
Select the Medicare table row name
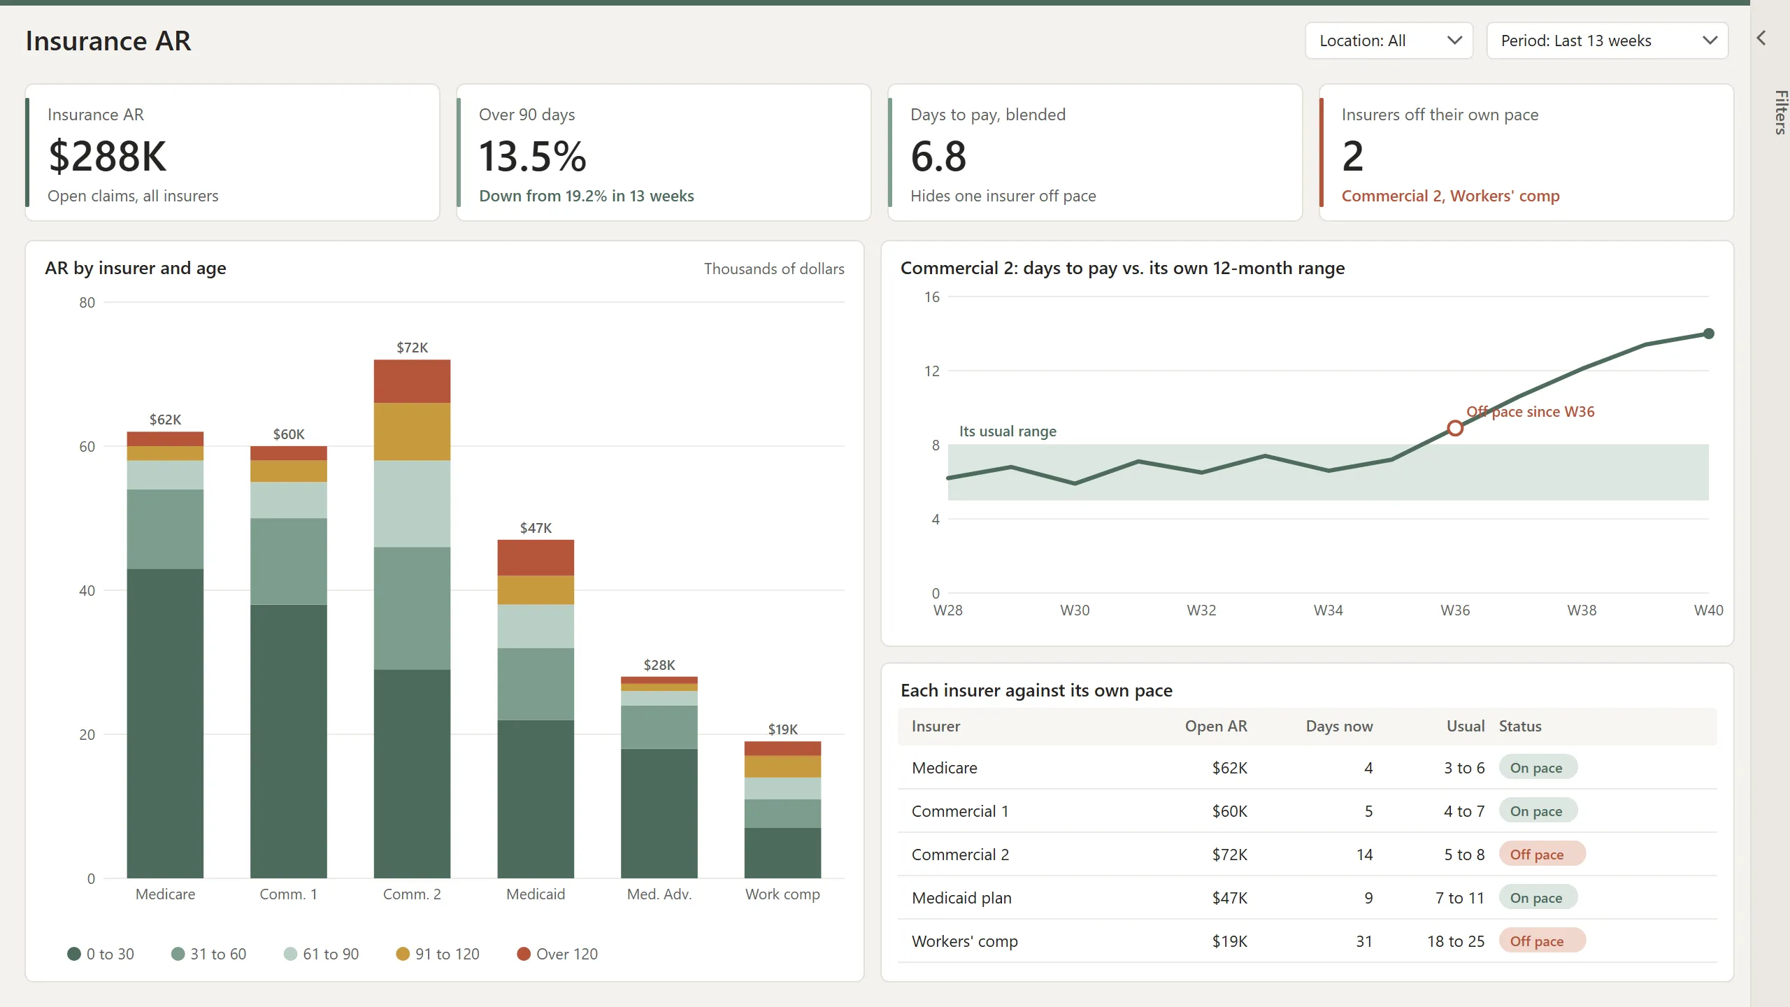click(x=945, y=768)
